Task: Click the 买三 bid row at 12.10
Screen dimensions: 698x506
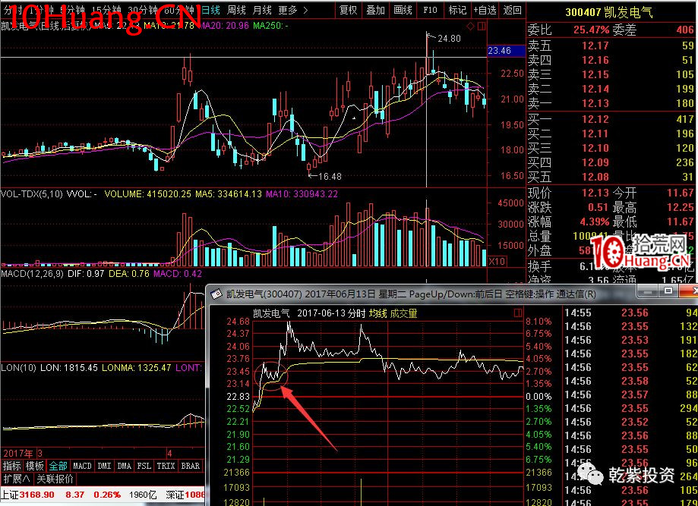Action: tap(611, 148)
